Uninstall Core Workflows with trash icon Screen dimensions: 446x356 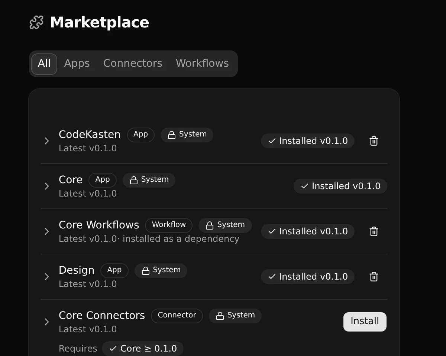pos(374,231)
